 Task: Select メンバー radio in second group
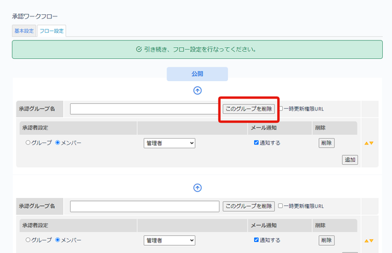(x=57, y=240)
